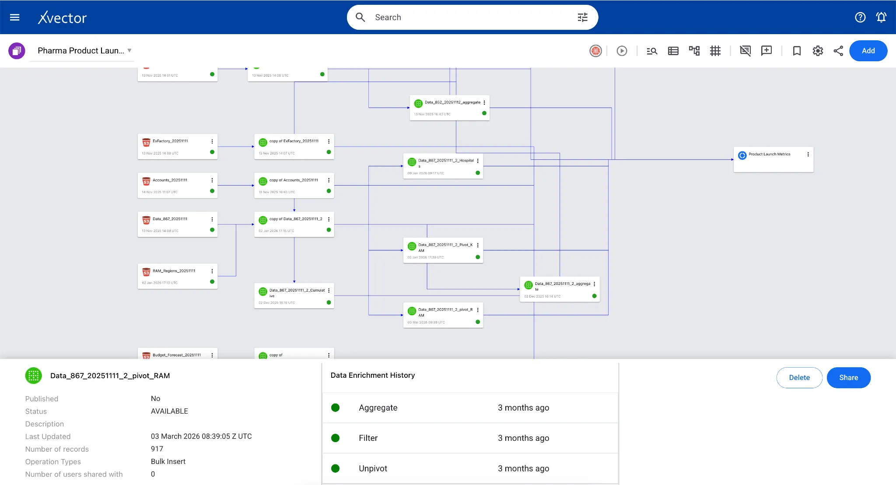Select the Unpivot enrichment history row
896x485 pixels.
tap(470, 468)
